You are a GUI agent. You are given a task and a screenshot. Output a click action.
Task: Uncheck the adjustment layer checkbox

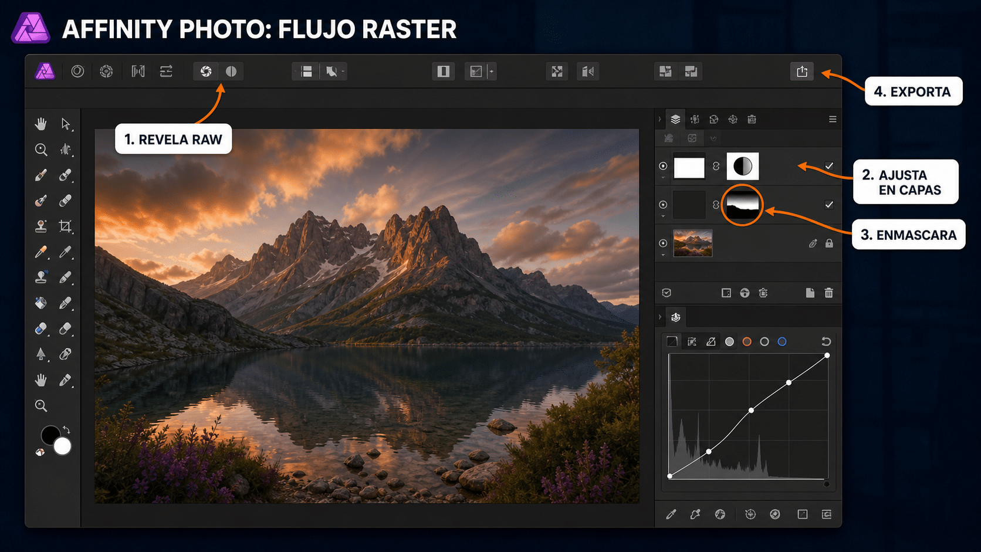coord(829,166)
